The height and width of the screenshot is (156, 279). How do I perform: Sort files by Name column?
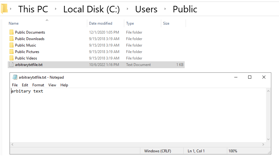14,23
